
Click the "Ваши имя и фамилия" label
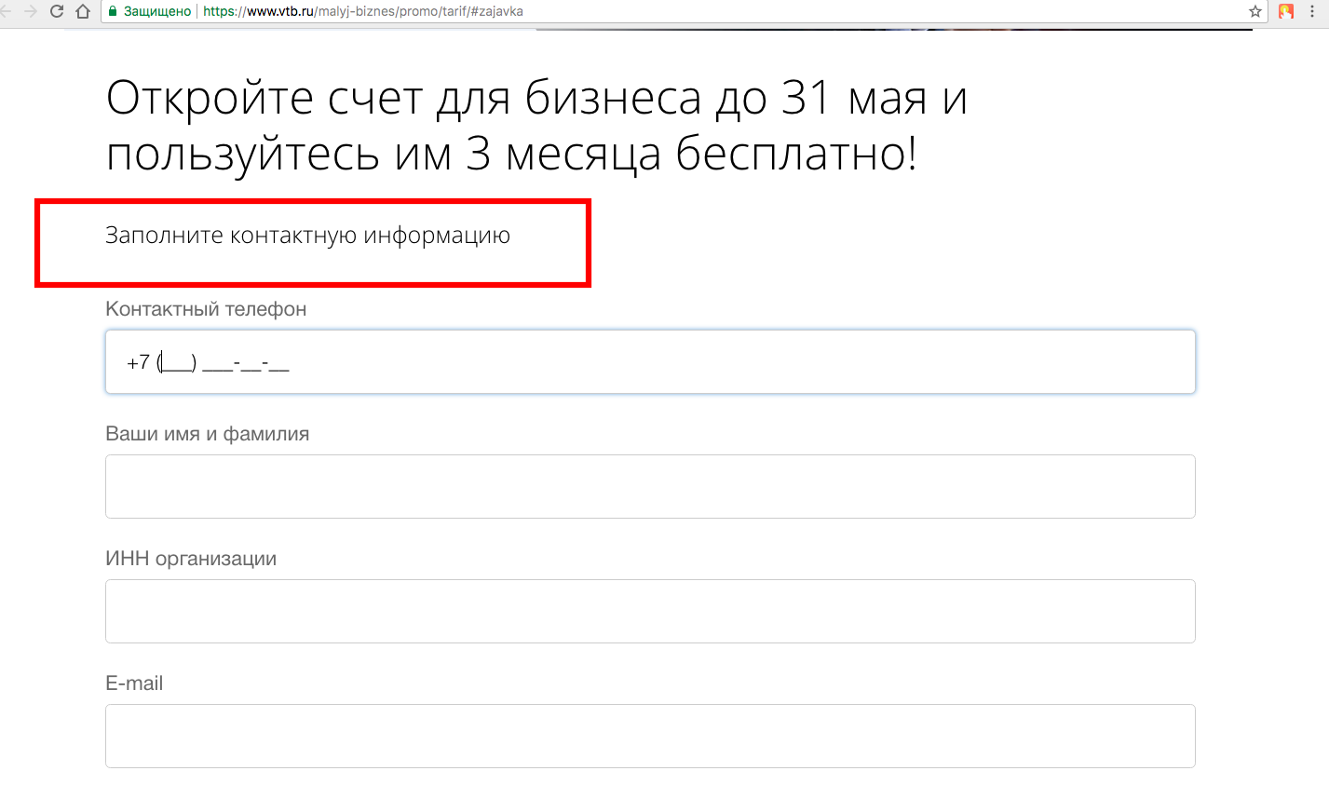click(207, 434)
